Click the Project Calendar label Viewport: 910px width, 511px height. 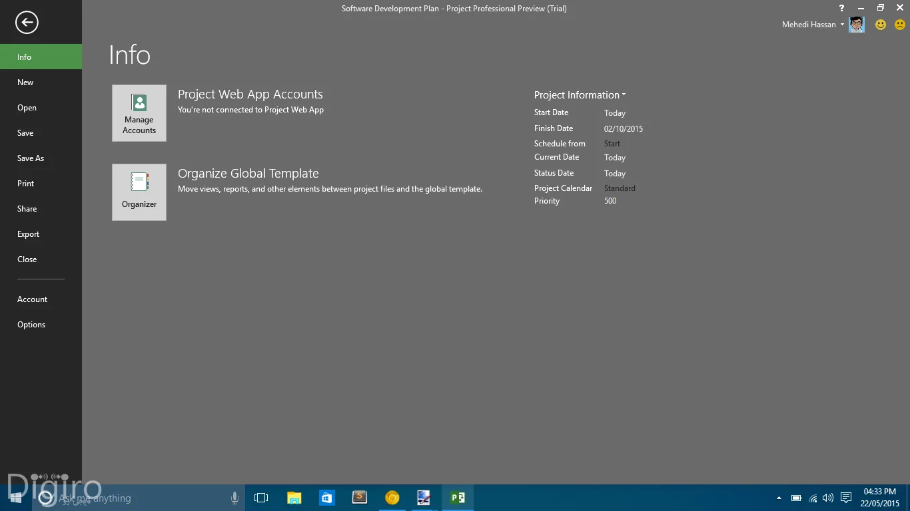point(563,188)
